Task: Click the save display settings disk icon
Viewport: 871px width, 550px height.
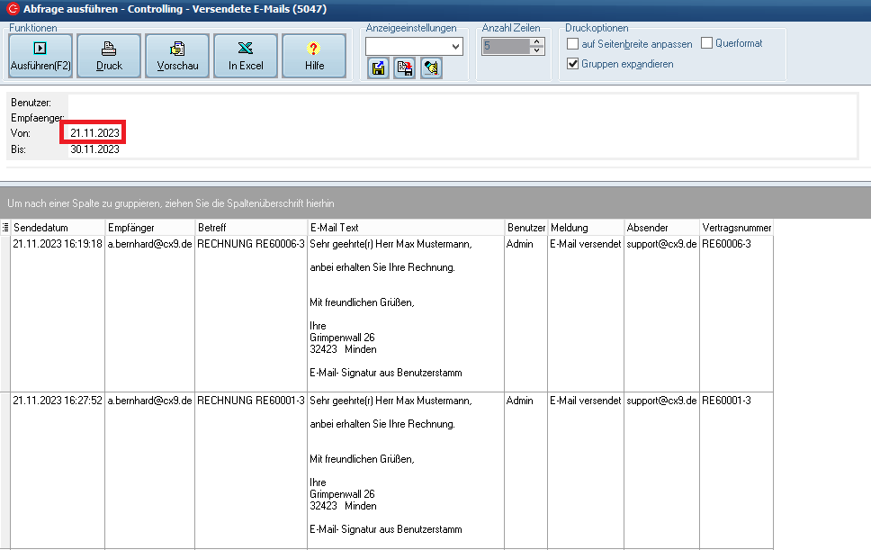Action: coord(378,68)
